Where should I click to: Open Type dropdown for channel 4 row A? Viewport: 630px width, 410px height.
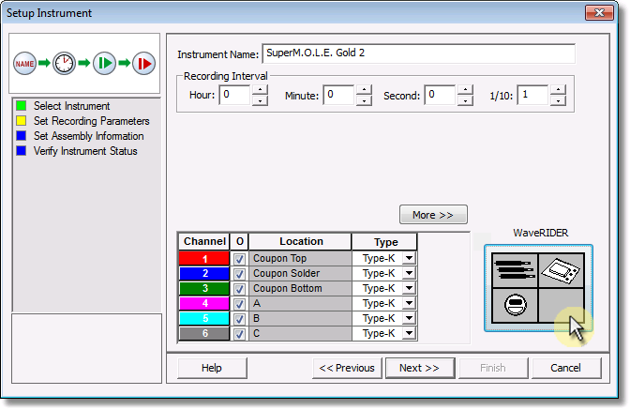pos(409,303)
